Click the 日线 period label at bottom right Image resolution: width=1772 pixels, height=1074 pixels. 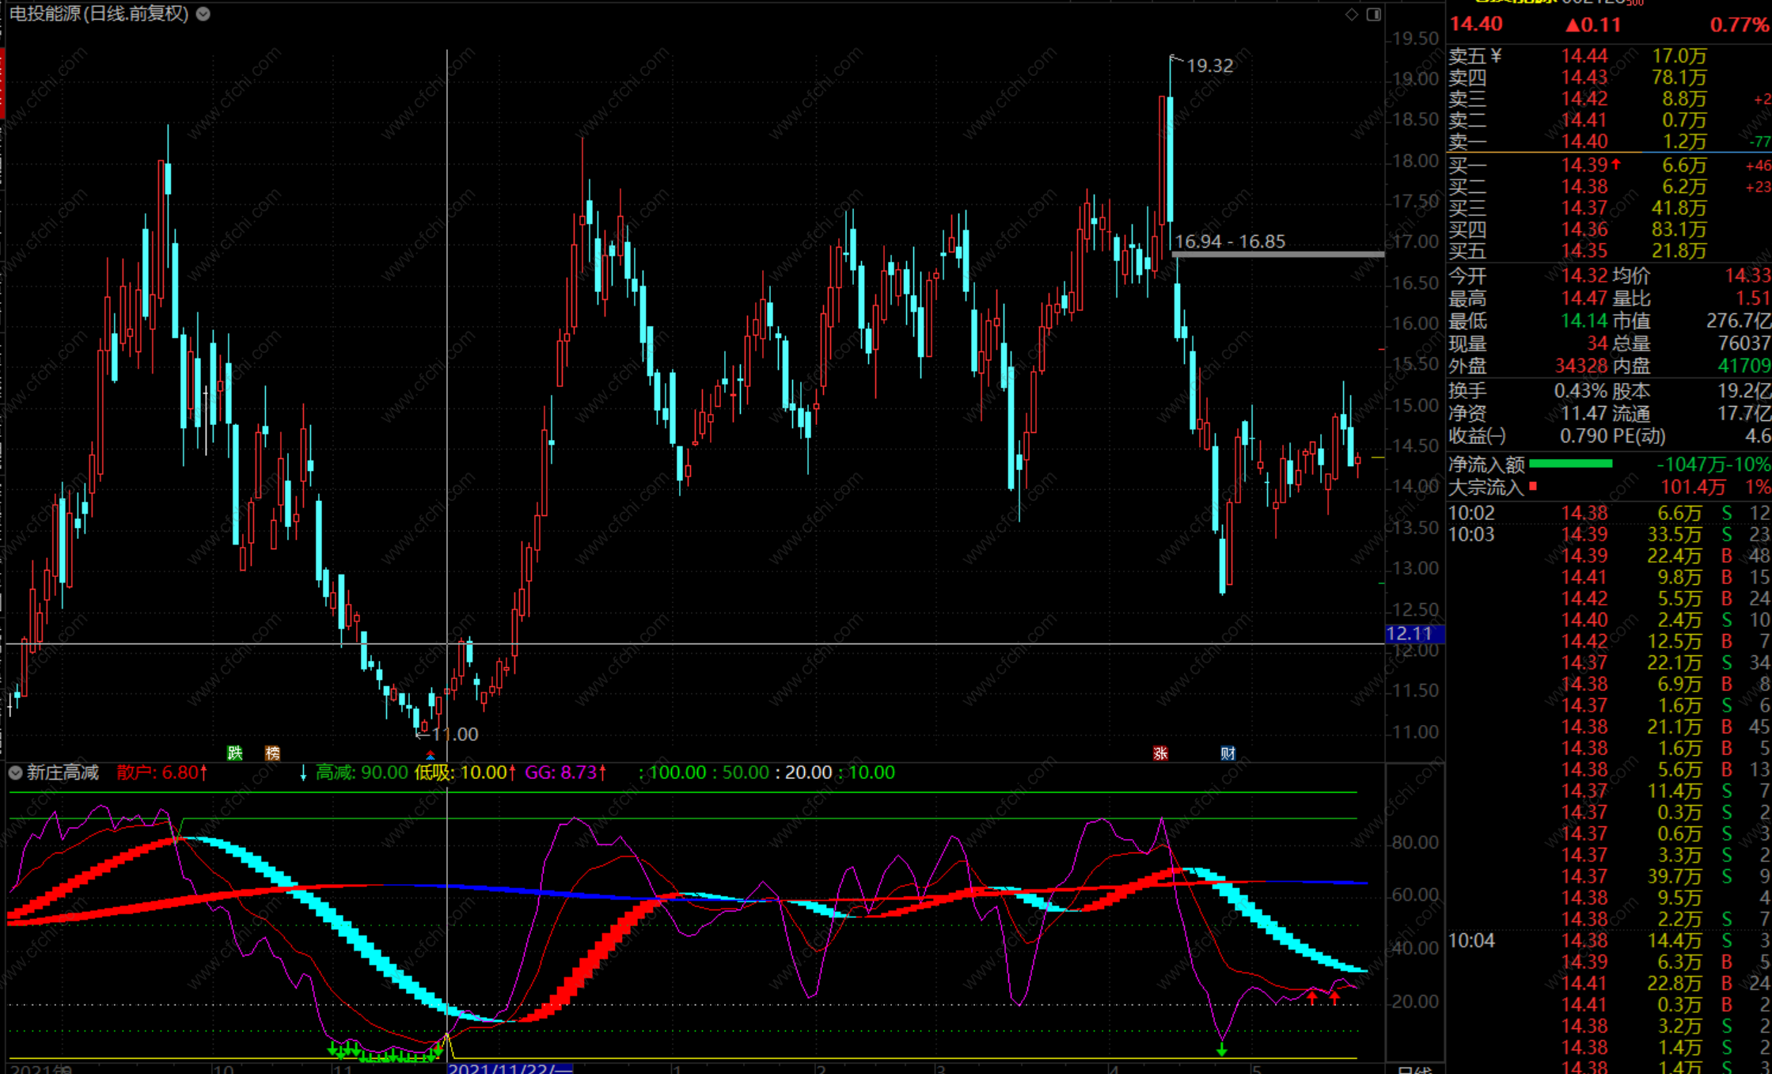[x=1414, y=1069]
